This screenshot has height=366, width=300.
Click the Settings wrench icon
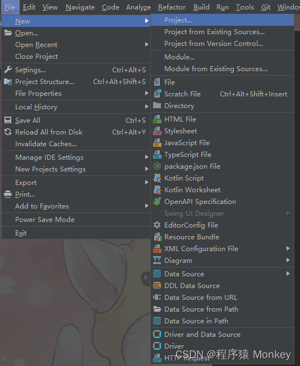[8, 70]
